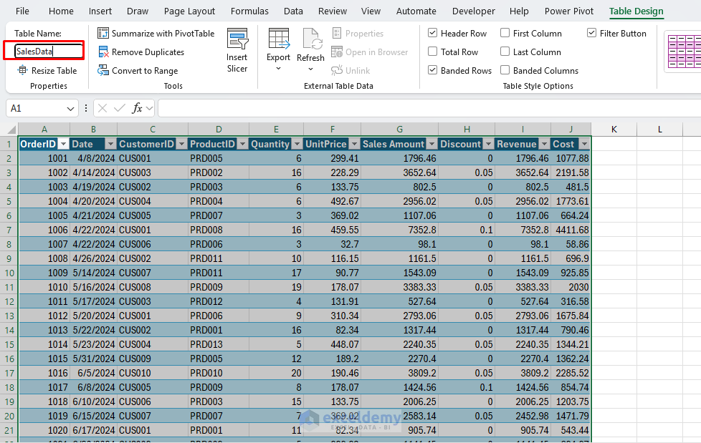The image size is (701, 443).
Task: Click the Remove Duplicates icon
Action: pos(103,52)
